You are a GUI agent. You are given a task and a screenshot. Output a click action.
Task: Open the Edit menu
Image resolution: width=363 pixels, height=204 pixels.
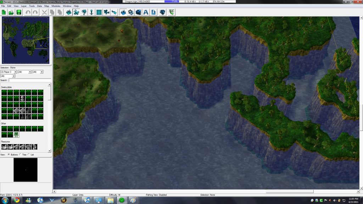(9, 6)
